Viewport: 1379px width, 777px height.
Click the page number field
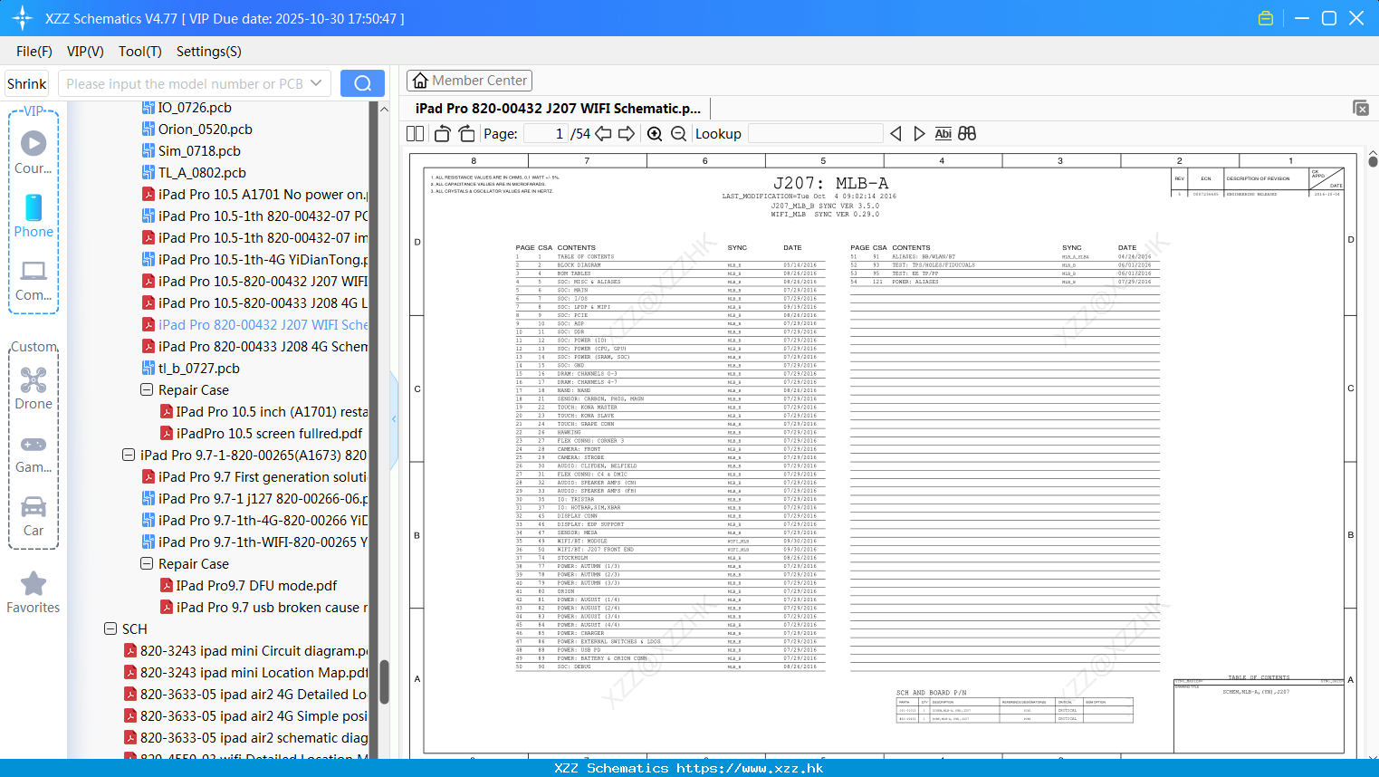tap(545, 133)
